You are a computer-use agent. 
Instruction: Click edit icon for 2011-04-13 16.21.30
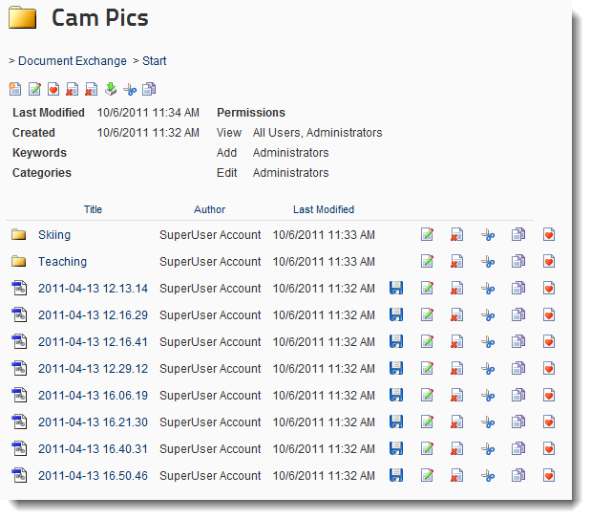pyautogui.click(x=428, y=422)
